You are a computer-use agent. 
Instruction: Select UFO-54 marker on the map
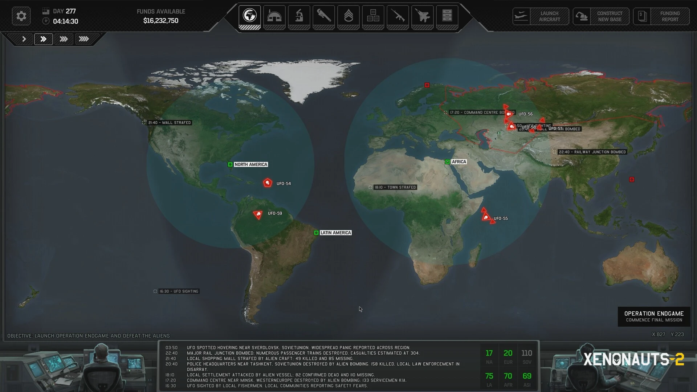click(268, 183)
